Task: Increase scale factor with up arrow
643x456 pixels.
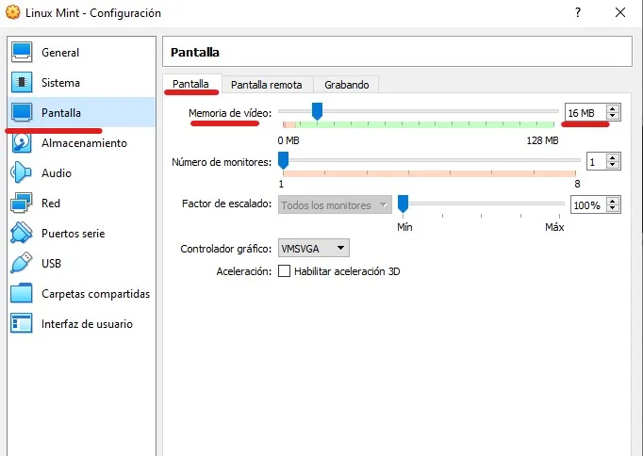Action: tap(612, 201)
